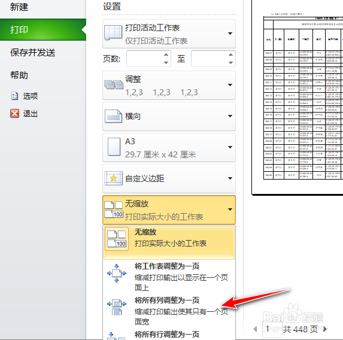Select 将所有列调整为一页 option
Screen dimensions: 343x340
click(x=169, y=311)
